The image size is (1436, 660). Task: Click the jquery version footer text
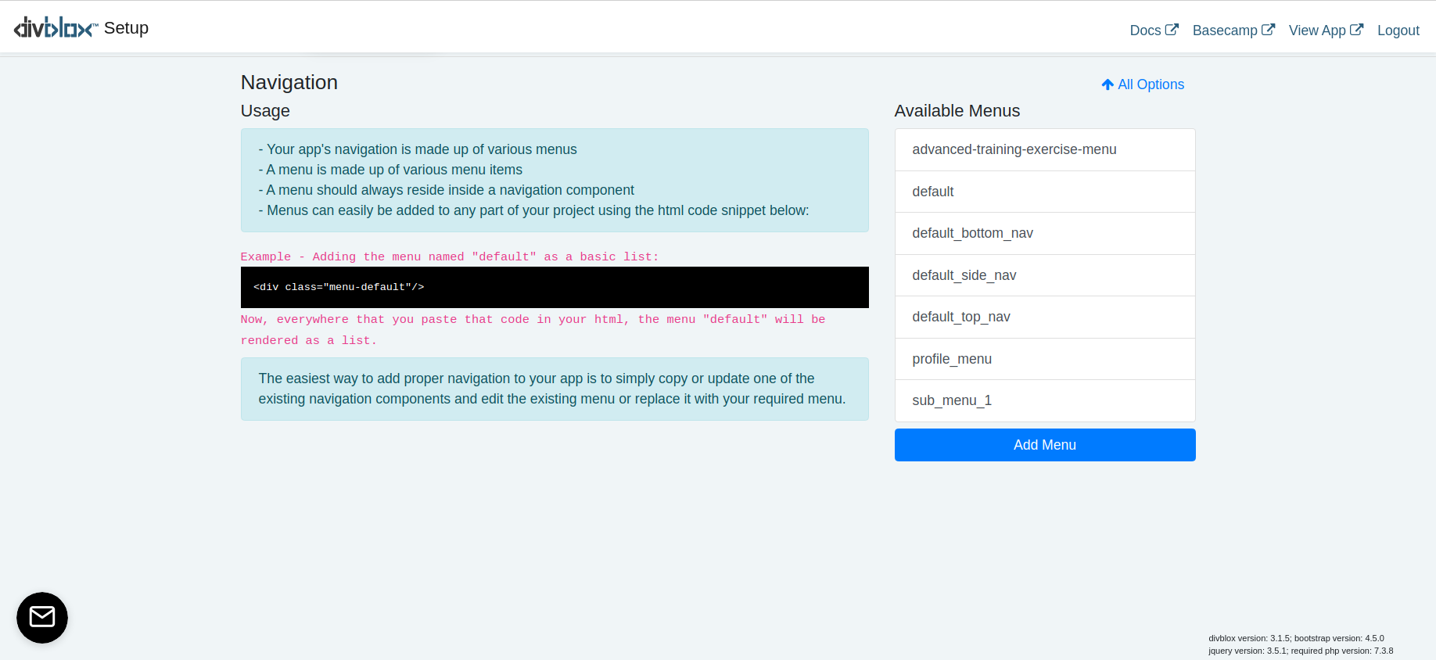pos(1301,651)
